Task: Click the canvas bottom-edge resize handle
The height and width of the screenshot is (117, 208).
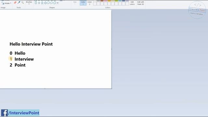Action: 45,88
